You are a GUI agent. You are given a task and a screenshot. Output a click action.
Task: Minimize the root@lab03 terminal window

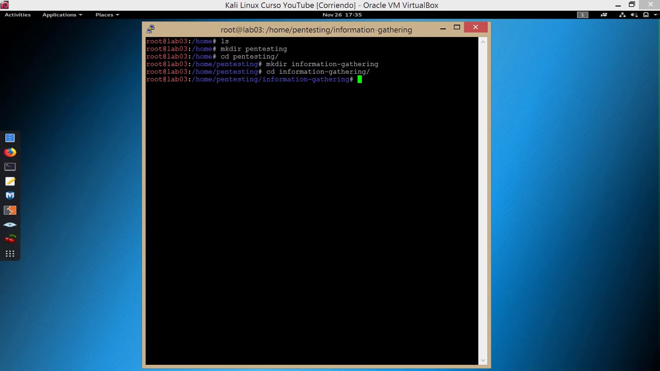(443, 28)
